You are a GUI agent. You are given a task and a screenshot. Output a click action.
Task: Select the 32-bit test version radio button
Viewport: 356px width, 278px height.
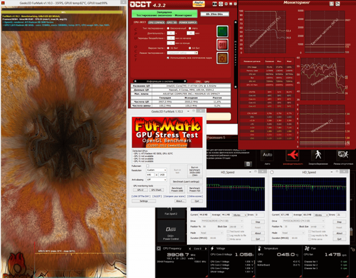[168, 48]
